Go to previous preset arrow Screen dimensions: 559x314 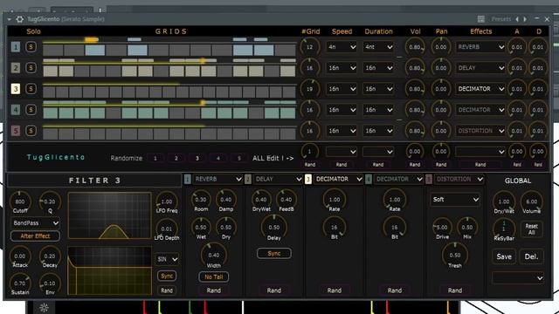point(517,19)
